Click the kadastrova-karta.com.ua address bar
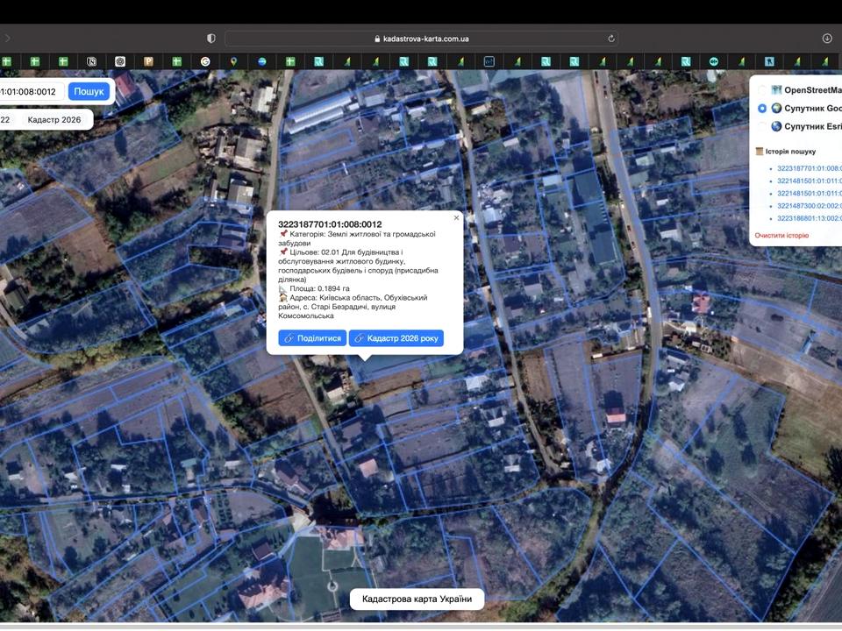This screenshot has height=631, width=842. coord(422,39)
